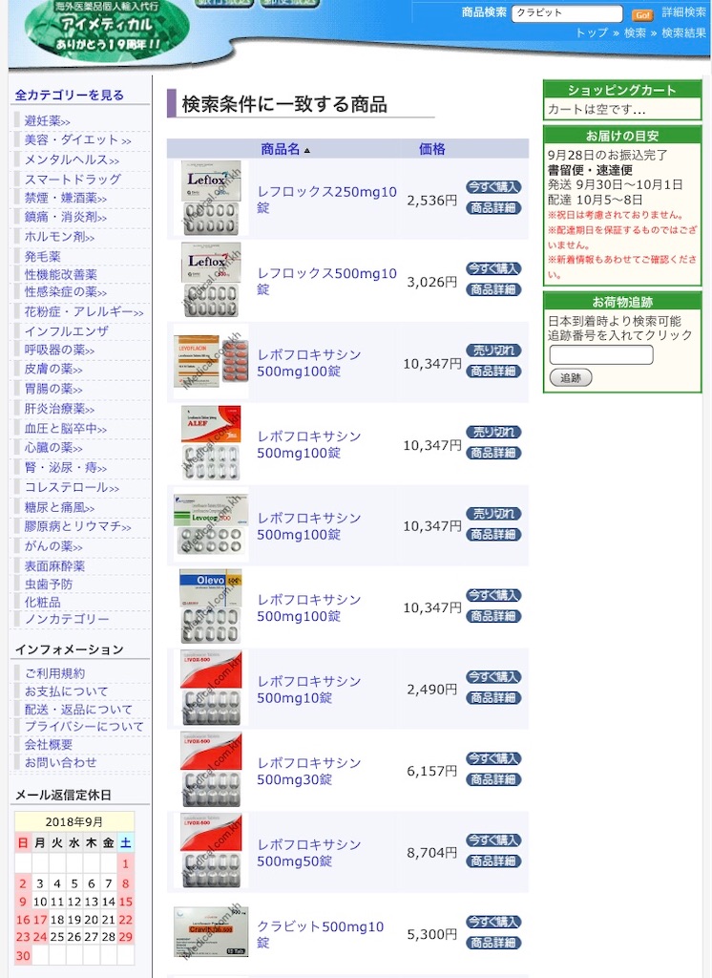Expand the ホルモン剤 category
The height and width of the screenshot is (978, 712).
[x=59, y=237]
